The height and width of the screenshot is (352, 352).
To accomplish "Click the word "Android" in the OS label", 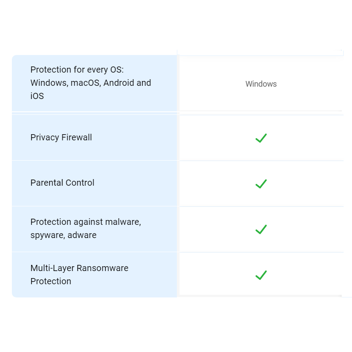I will pos(118,83).
